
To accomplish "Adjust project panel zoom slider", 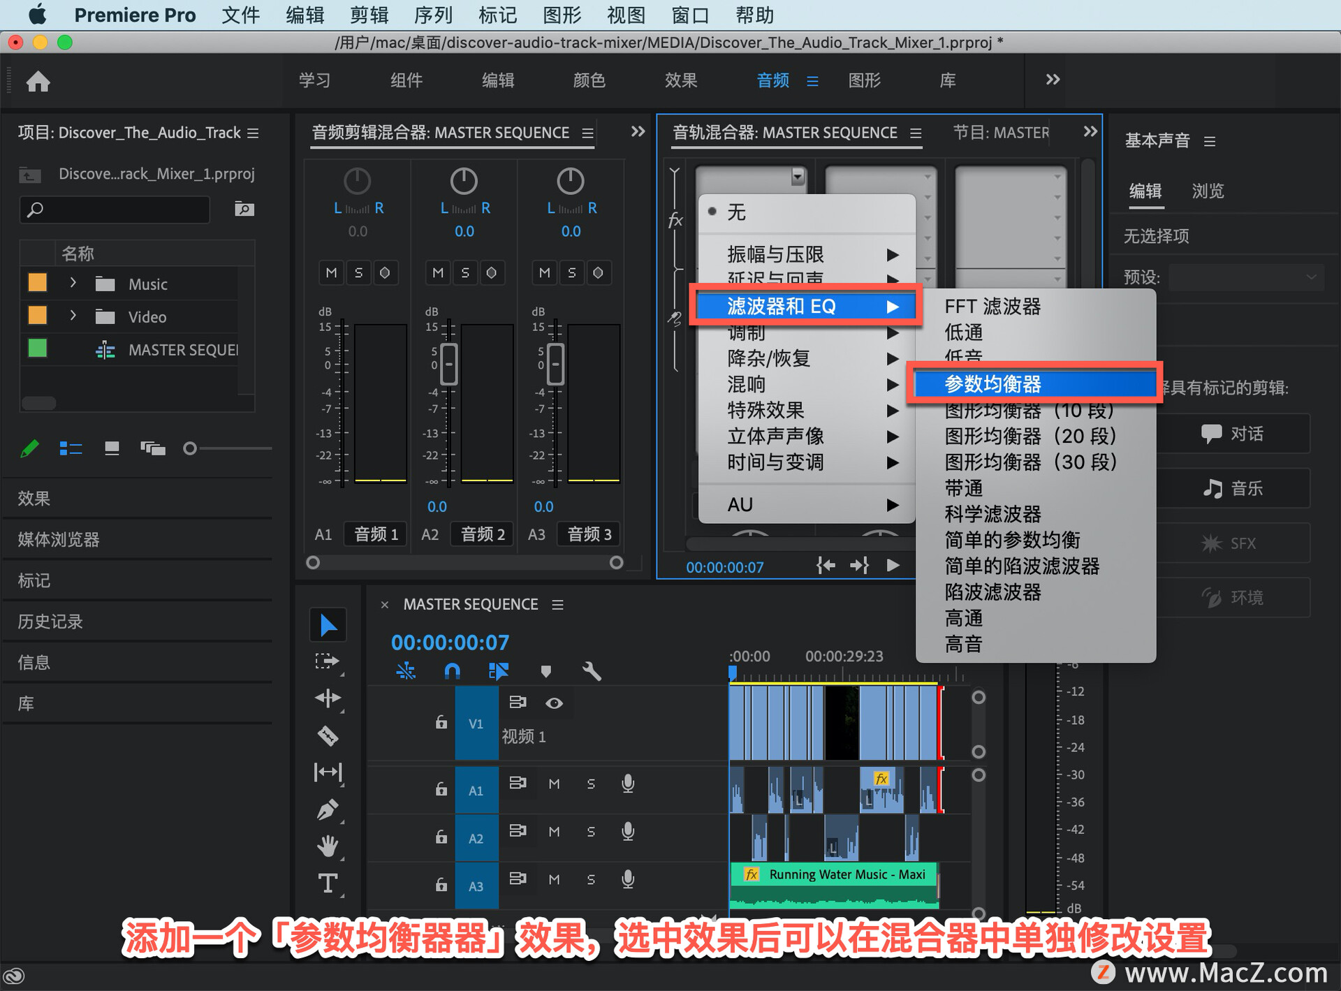I will click(190, 448).
